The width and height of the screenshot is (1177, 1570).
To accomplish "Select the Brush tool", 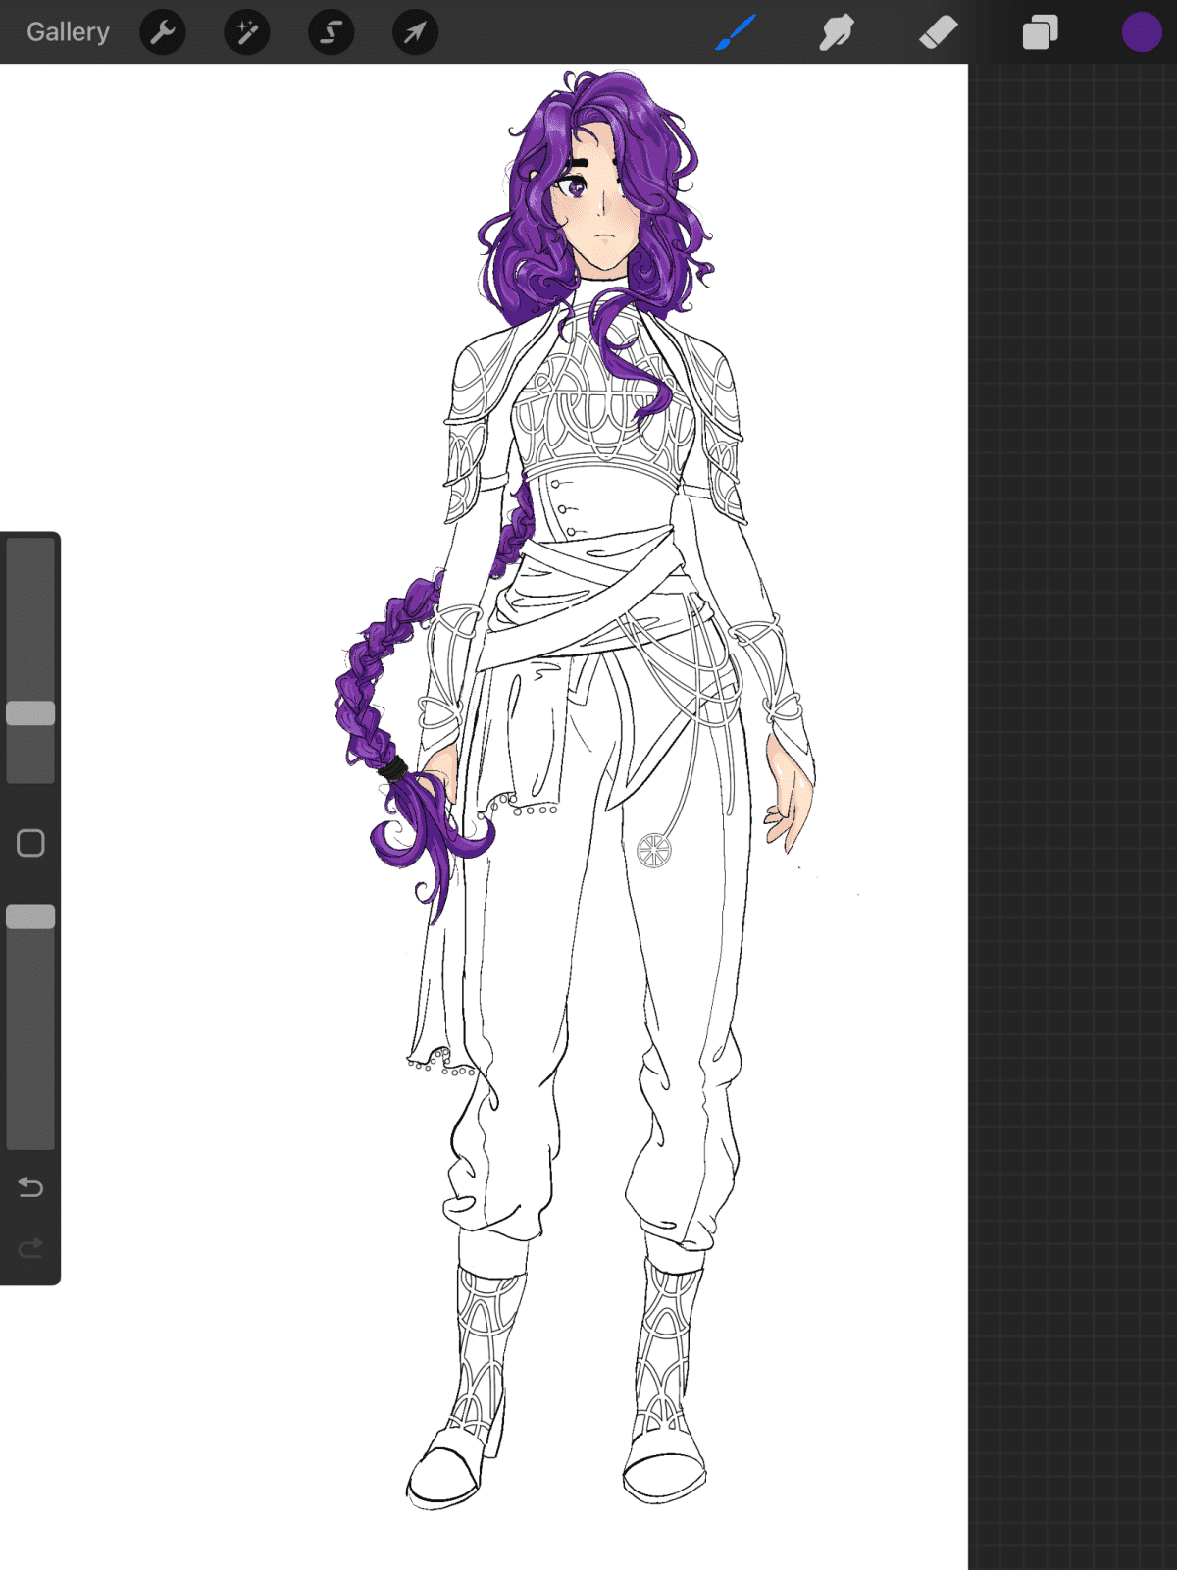I will [736, 32].
